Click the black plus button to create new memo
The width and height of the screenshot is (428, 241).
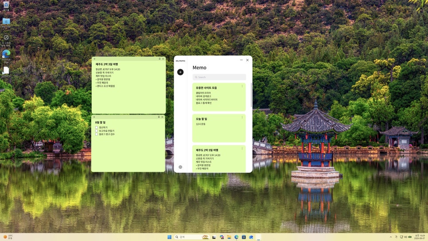(x=180, y=72)
